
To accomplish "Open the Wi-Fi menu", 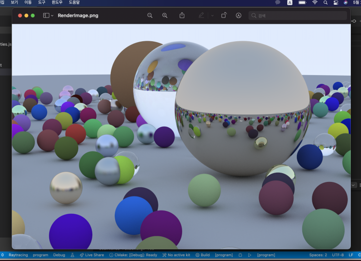I will click(x=315, y=2).
